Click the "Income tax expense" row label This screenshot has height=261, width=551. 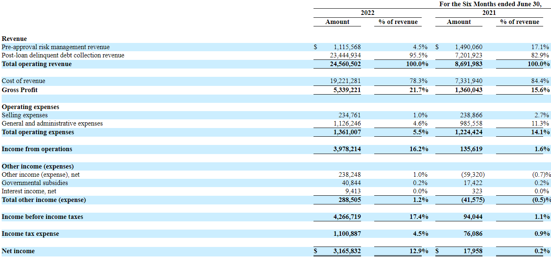click(30, 234)
